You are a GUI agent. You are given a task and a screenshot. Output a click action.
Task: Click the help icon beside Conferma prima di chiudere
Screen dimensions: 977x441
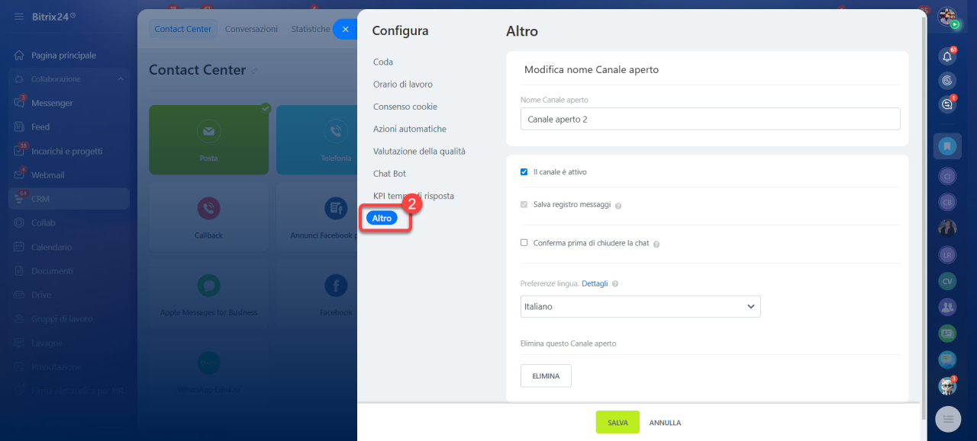pyautogui.click(x=656, y=244)
